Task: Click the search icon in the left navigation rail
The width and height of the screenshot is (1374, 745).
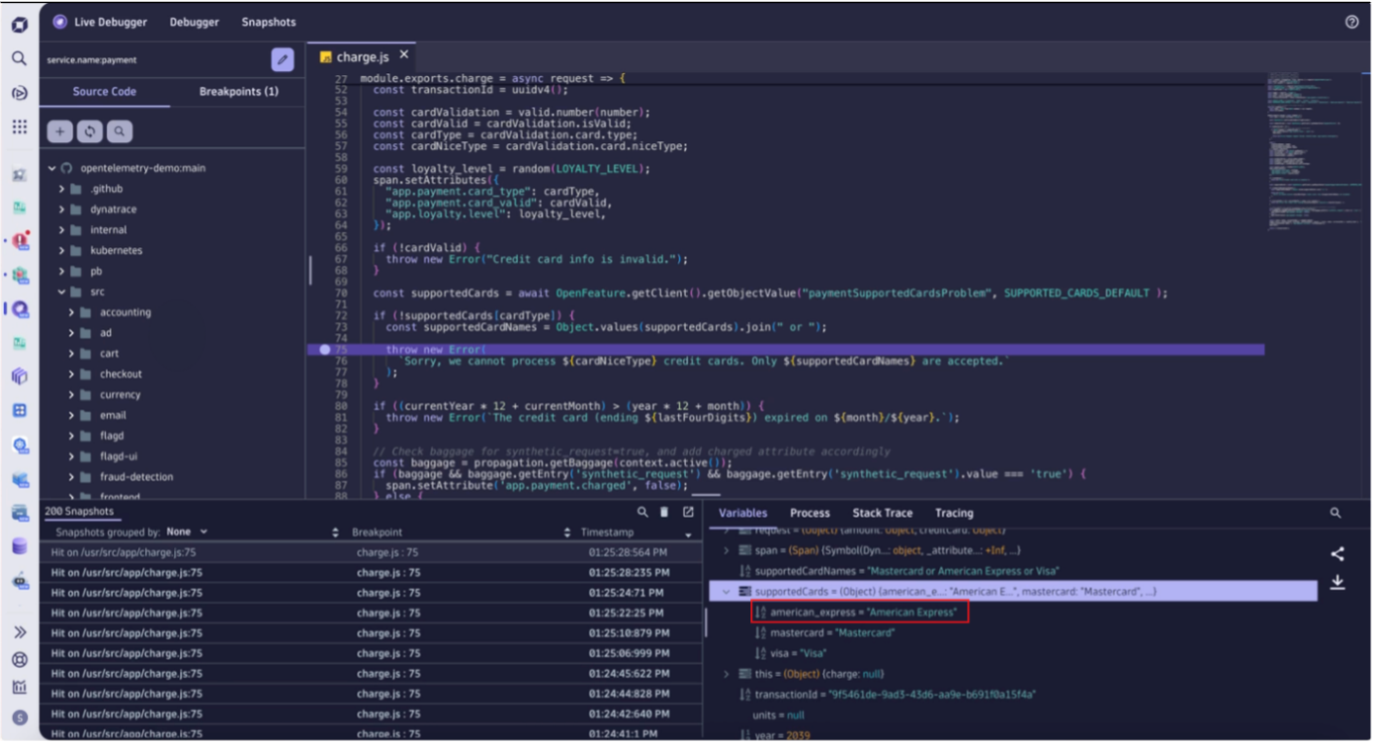Action: coord(18,58)
